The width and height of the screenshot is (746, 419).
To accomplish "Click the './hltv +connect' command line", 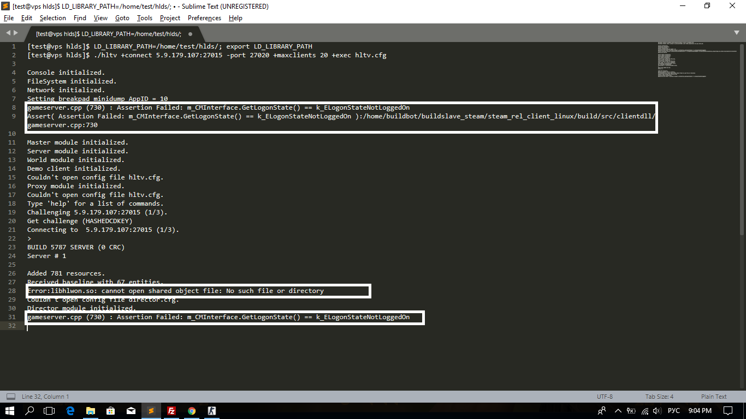I will click(x=207, y=55).
